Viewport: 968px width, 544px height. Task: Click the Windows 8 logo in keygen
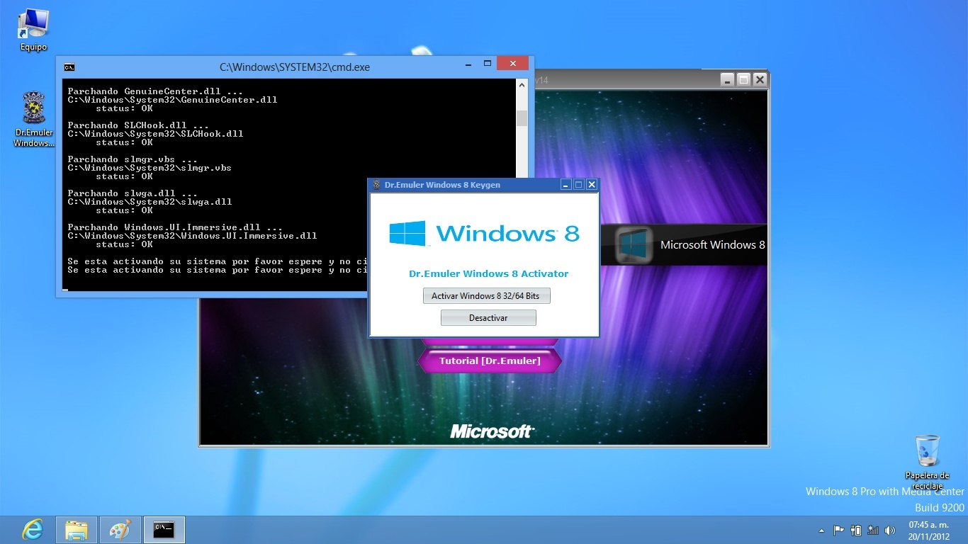click(x=485, y=233)
